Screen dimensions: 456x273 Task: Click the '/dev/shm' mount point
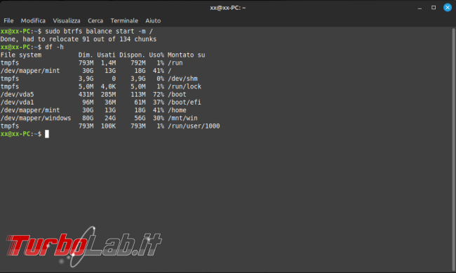(182, 79)
